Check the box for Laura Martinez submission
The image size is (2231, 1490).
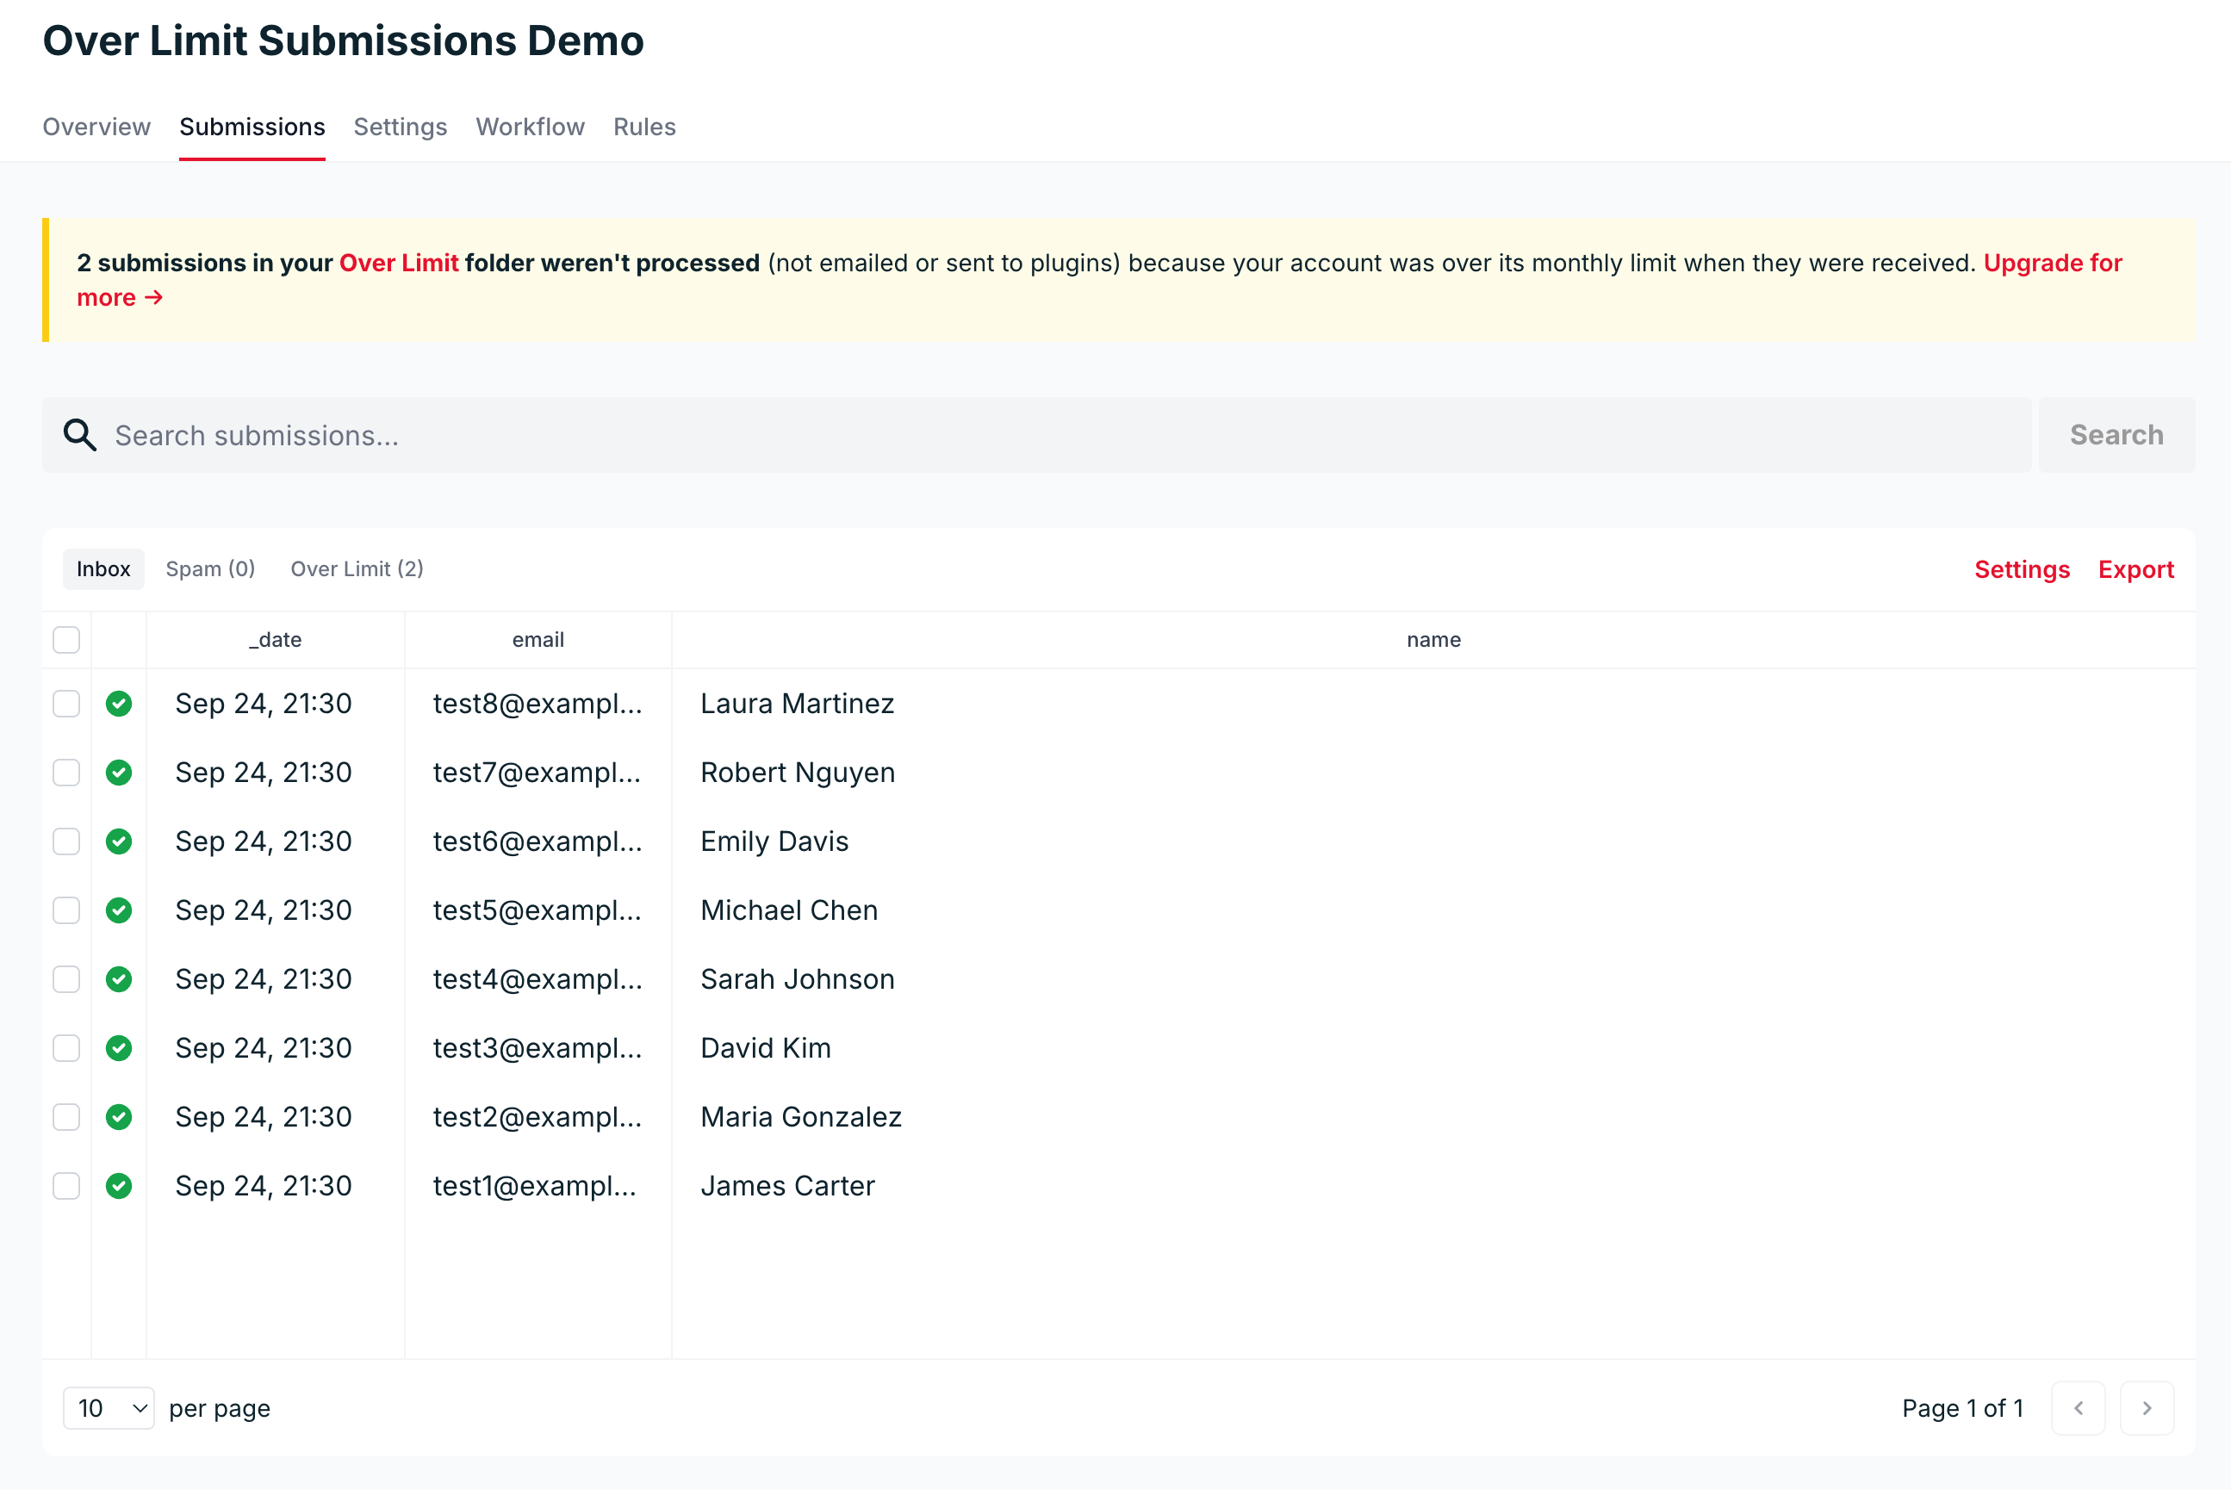point(66,703)
